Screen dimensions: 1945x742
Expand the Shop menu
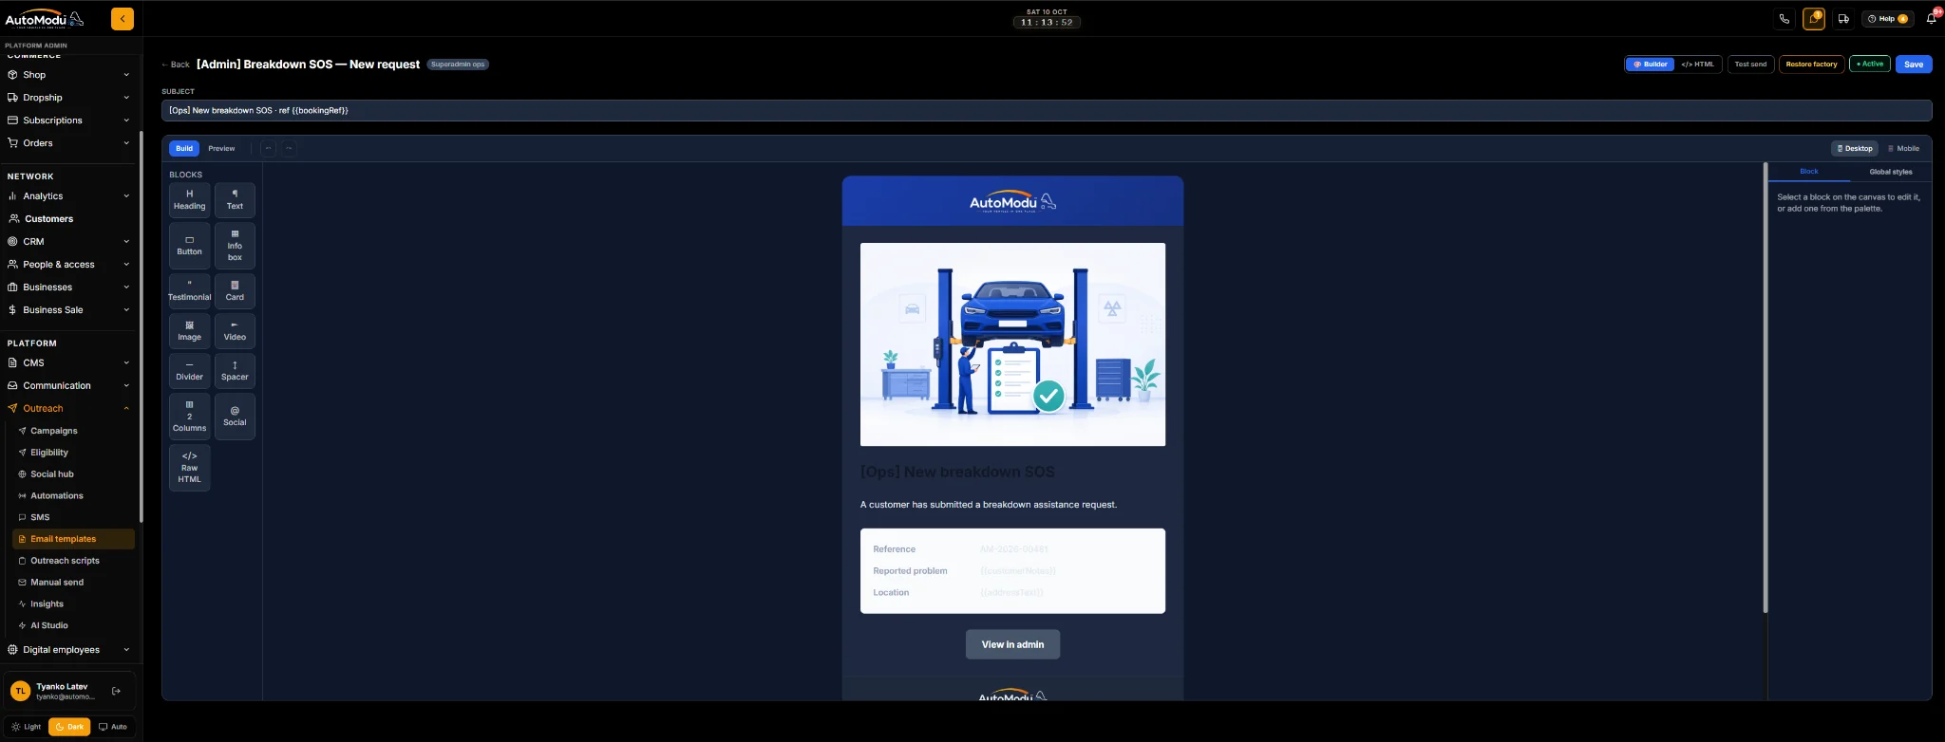click(x=68, y=75)
